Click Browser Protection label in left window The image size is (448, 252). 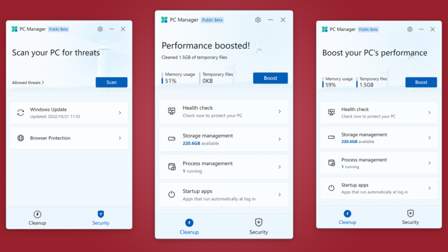click(50, 138)
